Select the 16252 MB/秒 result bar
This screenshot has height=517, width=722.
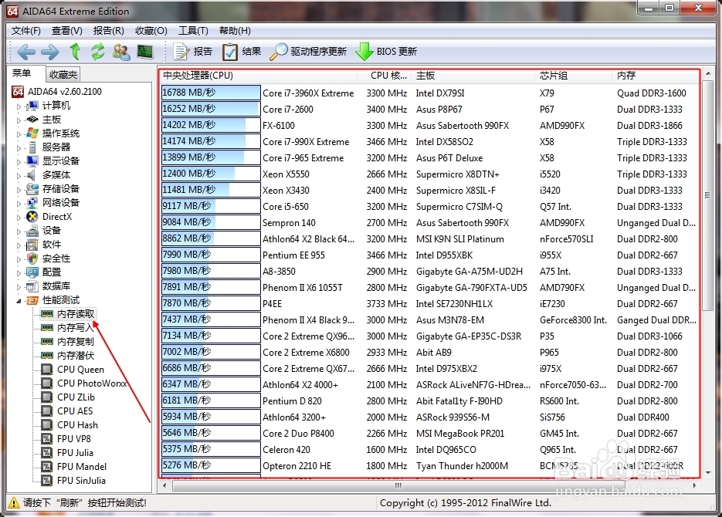[211, 109]
